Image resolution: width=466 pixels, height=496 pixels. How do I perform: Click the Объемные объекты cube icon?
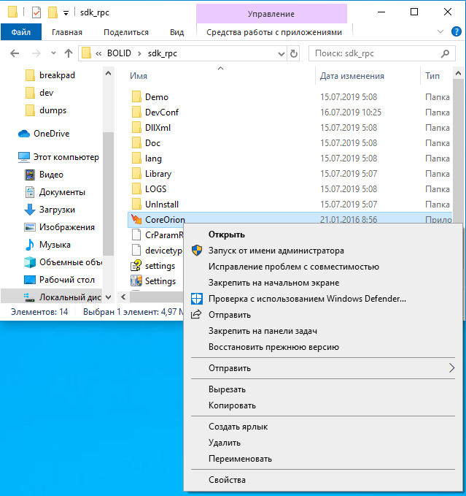click(30, 262)
